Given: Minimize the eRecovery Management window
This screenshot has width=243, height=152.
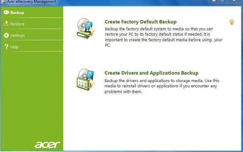Looking at the screenshot, I should coord(214,1).
